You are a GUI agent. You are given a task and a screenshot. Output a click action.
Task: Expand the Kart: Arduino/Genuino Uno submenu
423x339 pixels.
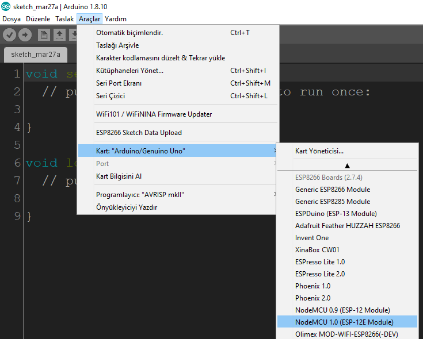(178, 151)
